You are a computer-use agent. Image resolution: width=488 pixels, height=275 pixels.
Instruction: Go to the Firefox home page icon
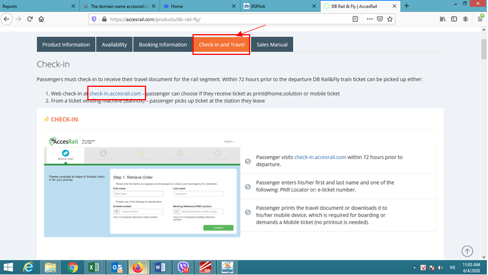[x=41, y=18]
